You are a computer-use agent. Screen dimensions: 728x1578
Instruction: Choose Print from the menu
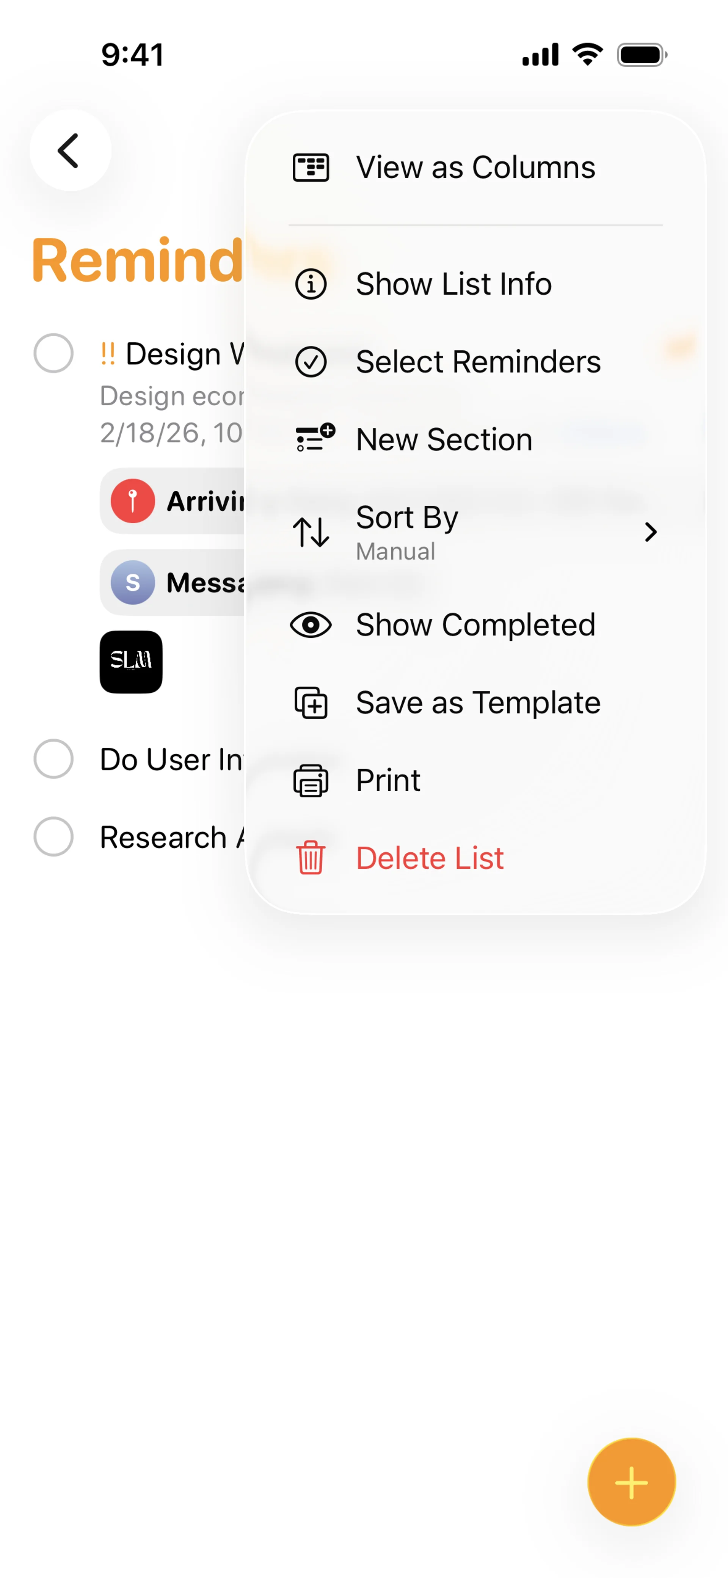[x=389, y=780]
